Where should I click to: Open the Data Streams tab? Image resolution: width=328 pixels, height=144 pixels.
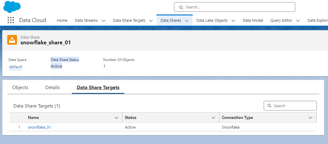coord(86,21)
